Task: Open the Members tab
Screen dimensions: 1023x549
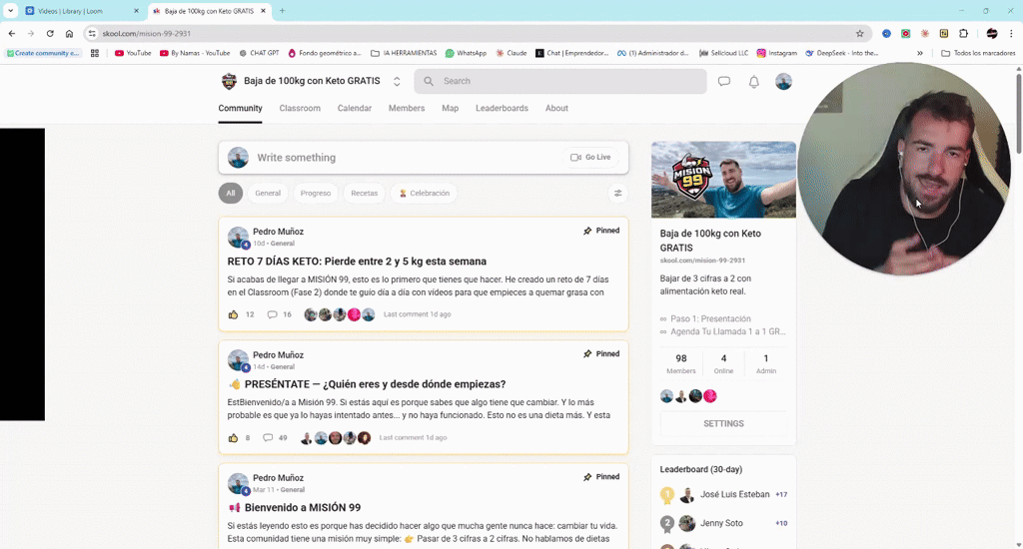Action: point(407,108)
